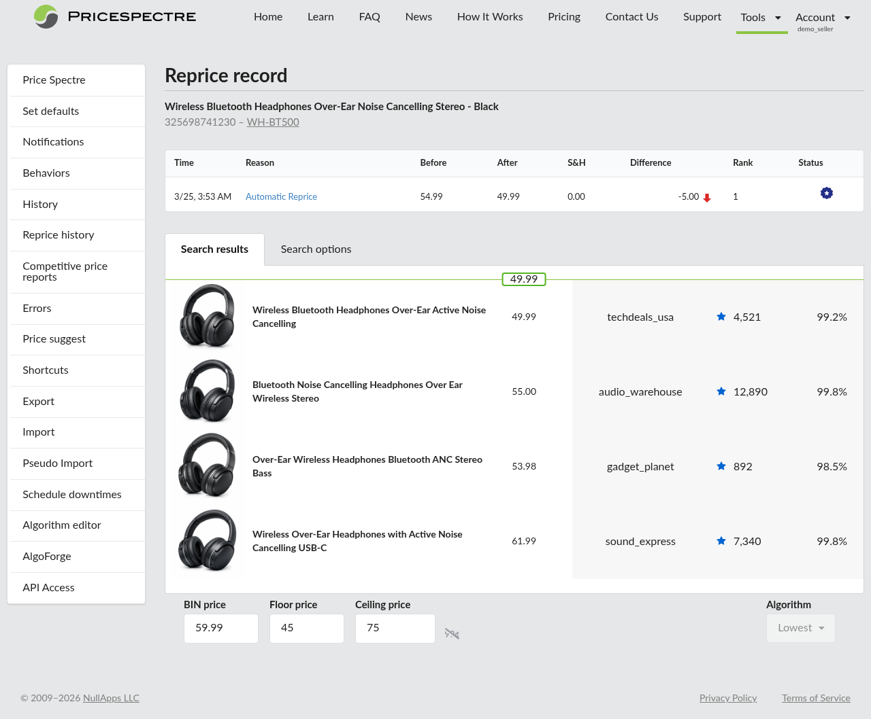Click the crossed-out cents icon near Ceiling price
Screen dimensions: 871x719
[452, 632]
